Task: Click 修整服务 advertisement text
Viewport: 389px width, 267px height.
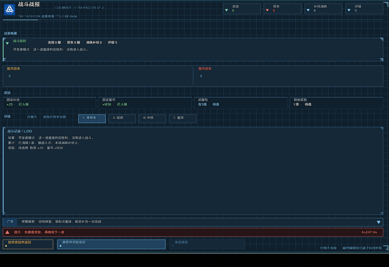Action: click(61, 222)
